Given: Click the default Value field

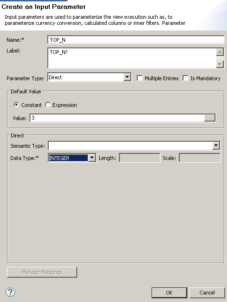Looking at the screenshot, I should [x=117, y=118].
